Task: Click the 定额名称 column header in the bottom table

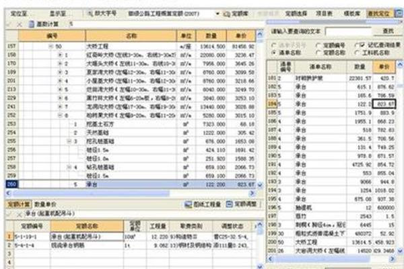Action: [x=87, y=226]
